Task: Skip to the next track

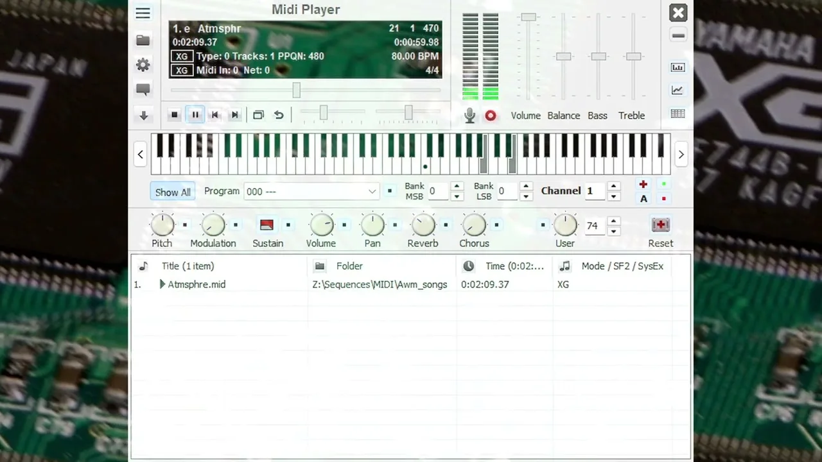Action: coord(235,115)
